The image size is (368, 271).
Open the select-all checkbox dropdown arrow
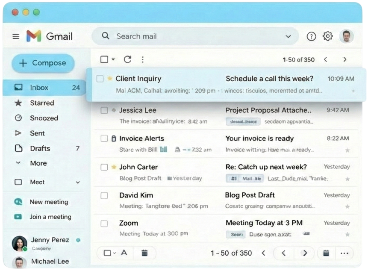[113, 59]
